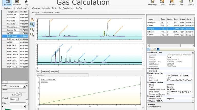Select the Nitrogen peak row
The height and width of the screenshot is (110, 197).
[x=171, y=32]
